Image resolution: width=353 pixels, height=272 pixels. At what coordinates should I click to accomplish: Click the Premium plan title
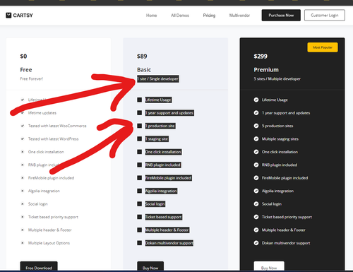click(266, 70)
